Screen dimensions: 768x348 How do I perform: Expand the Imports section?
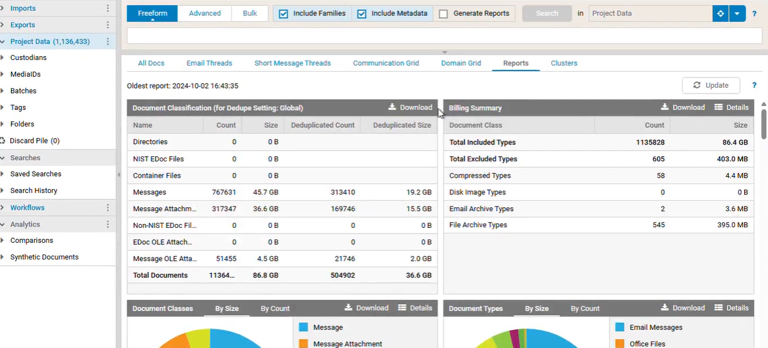[3, 8]
